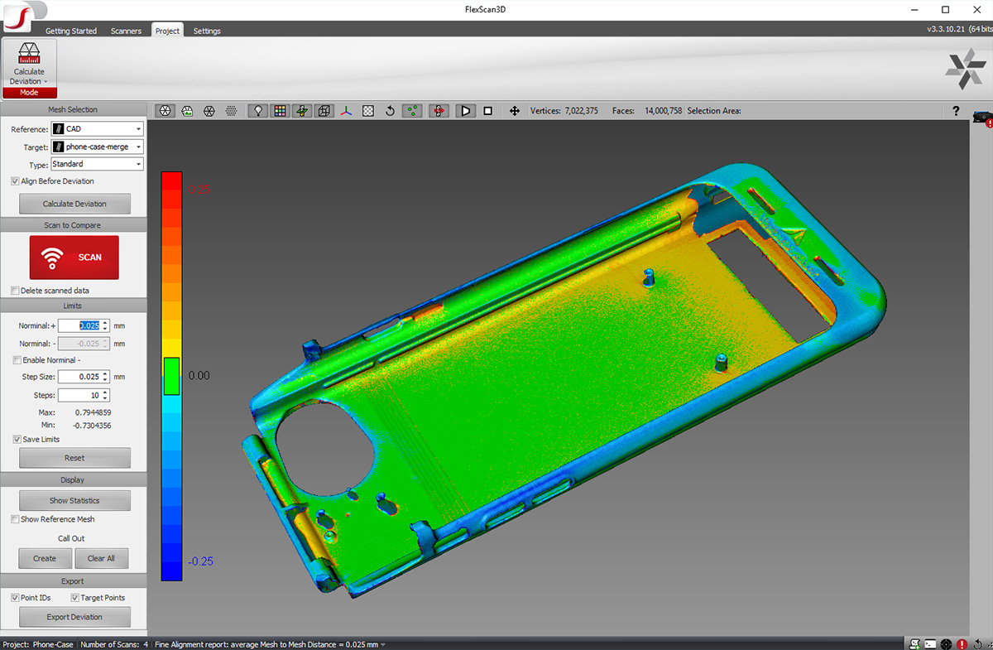Viewport: 993px width, 650px height.
Task: Click the red error notification icon in status bar
Action: point(962,643)
